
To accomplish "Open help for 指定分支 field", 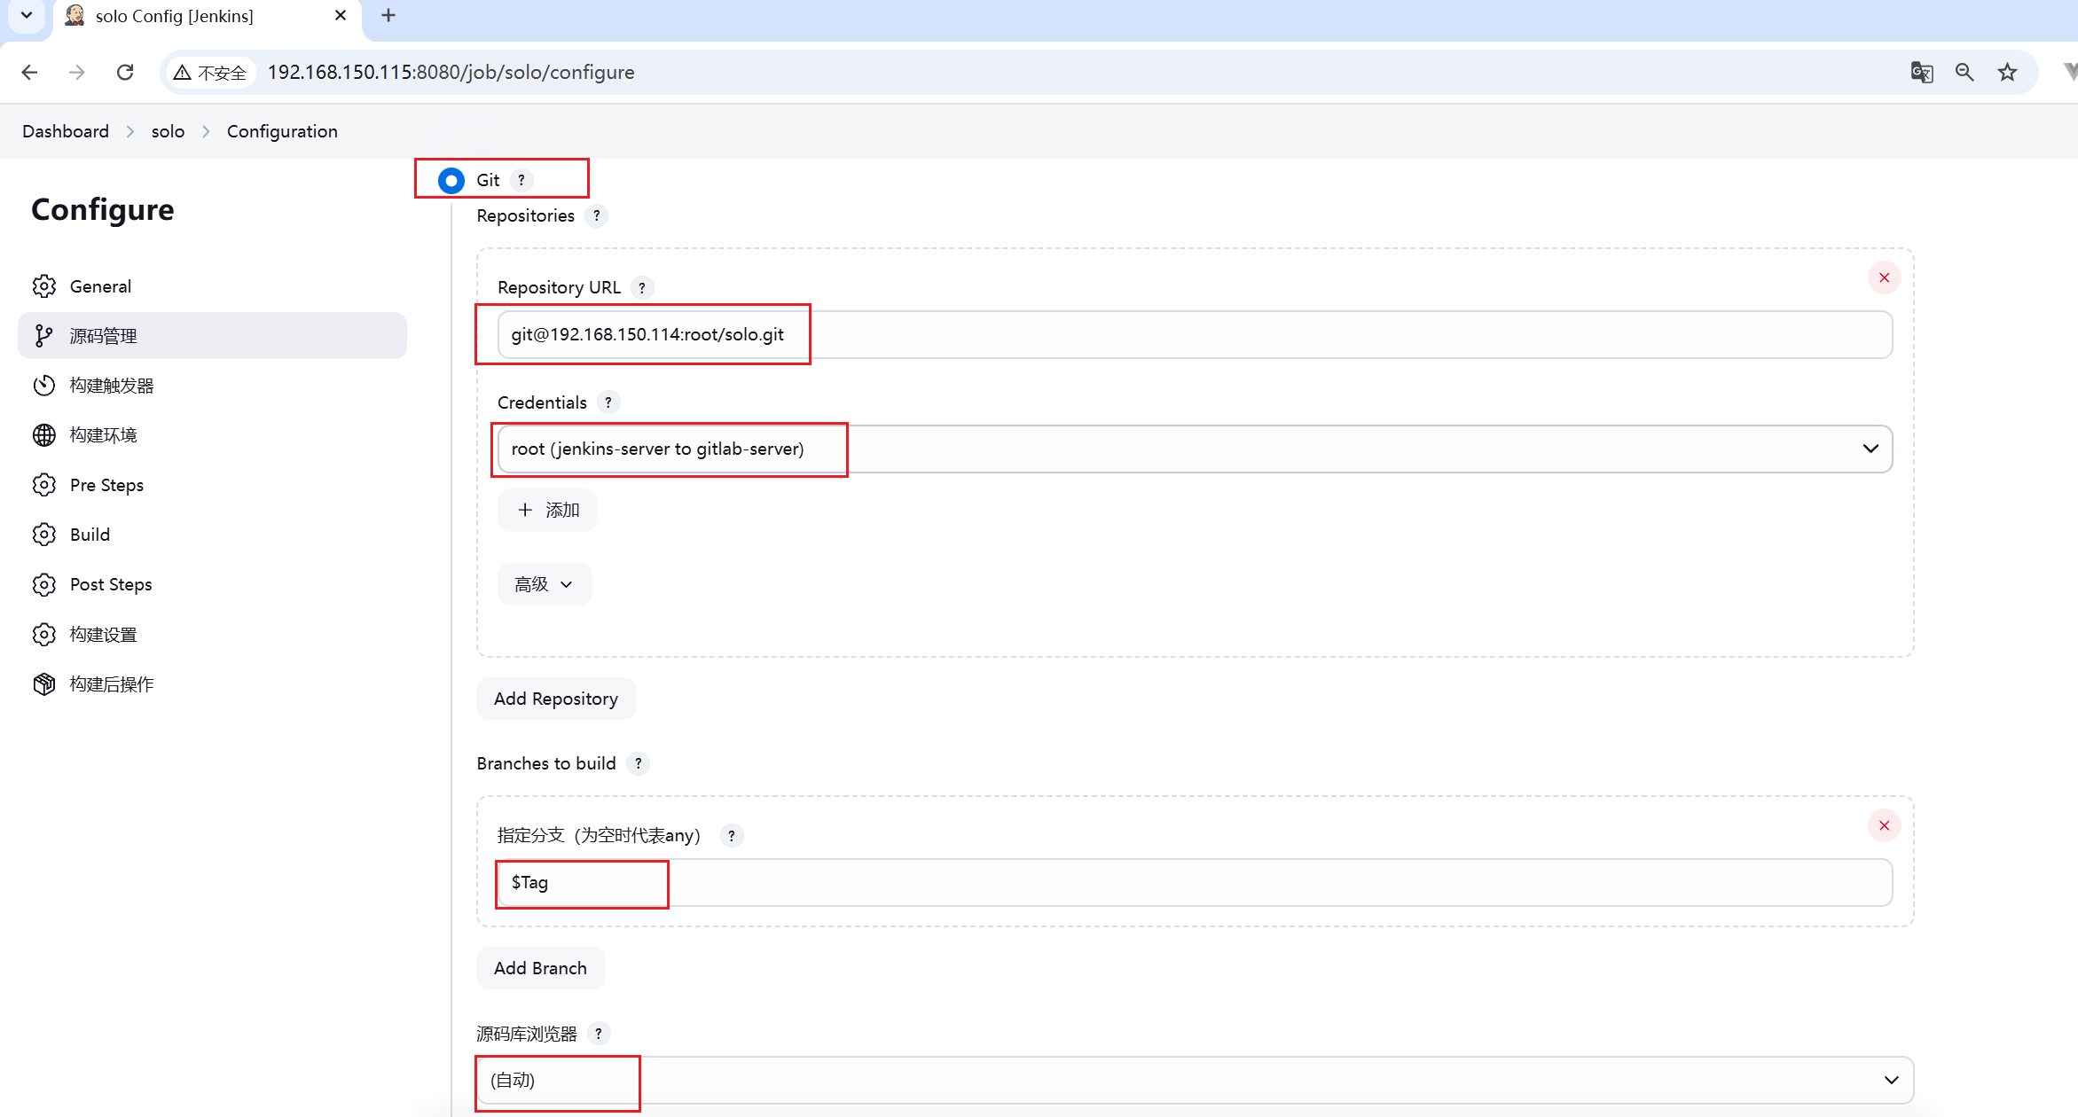I will (x=732, y=835).
